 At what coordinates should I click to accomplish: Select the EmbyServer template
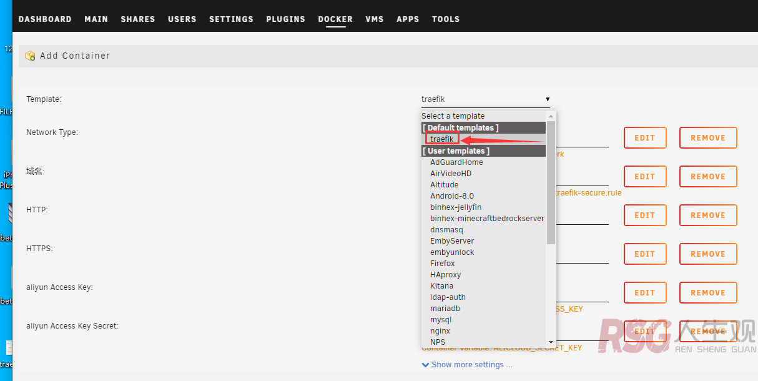click(x=483, y=241)
